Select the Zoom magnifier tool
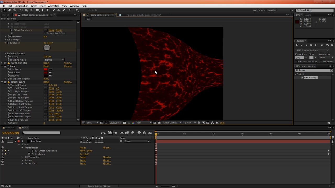This screenshot has height=188, width=335. pyautogui.click(x=14, y=10)
